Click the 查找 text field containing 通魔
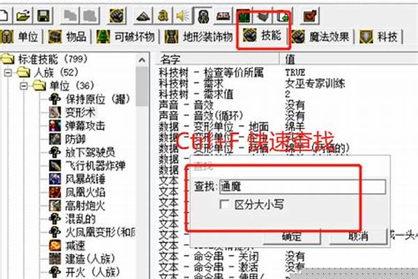This screenshot has height=279, width=418. click(x=302, y=186)
